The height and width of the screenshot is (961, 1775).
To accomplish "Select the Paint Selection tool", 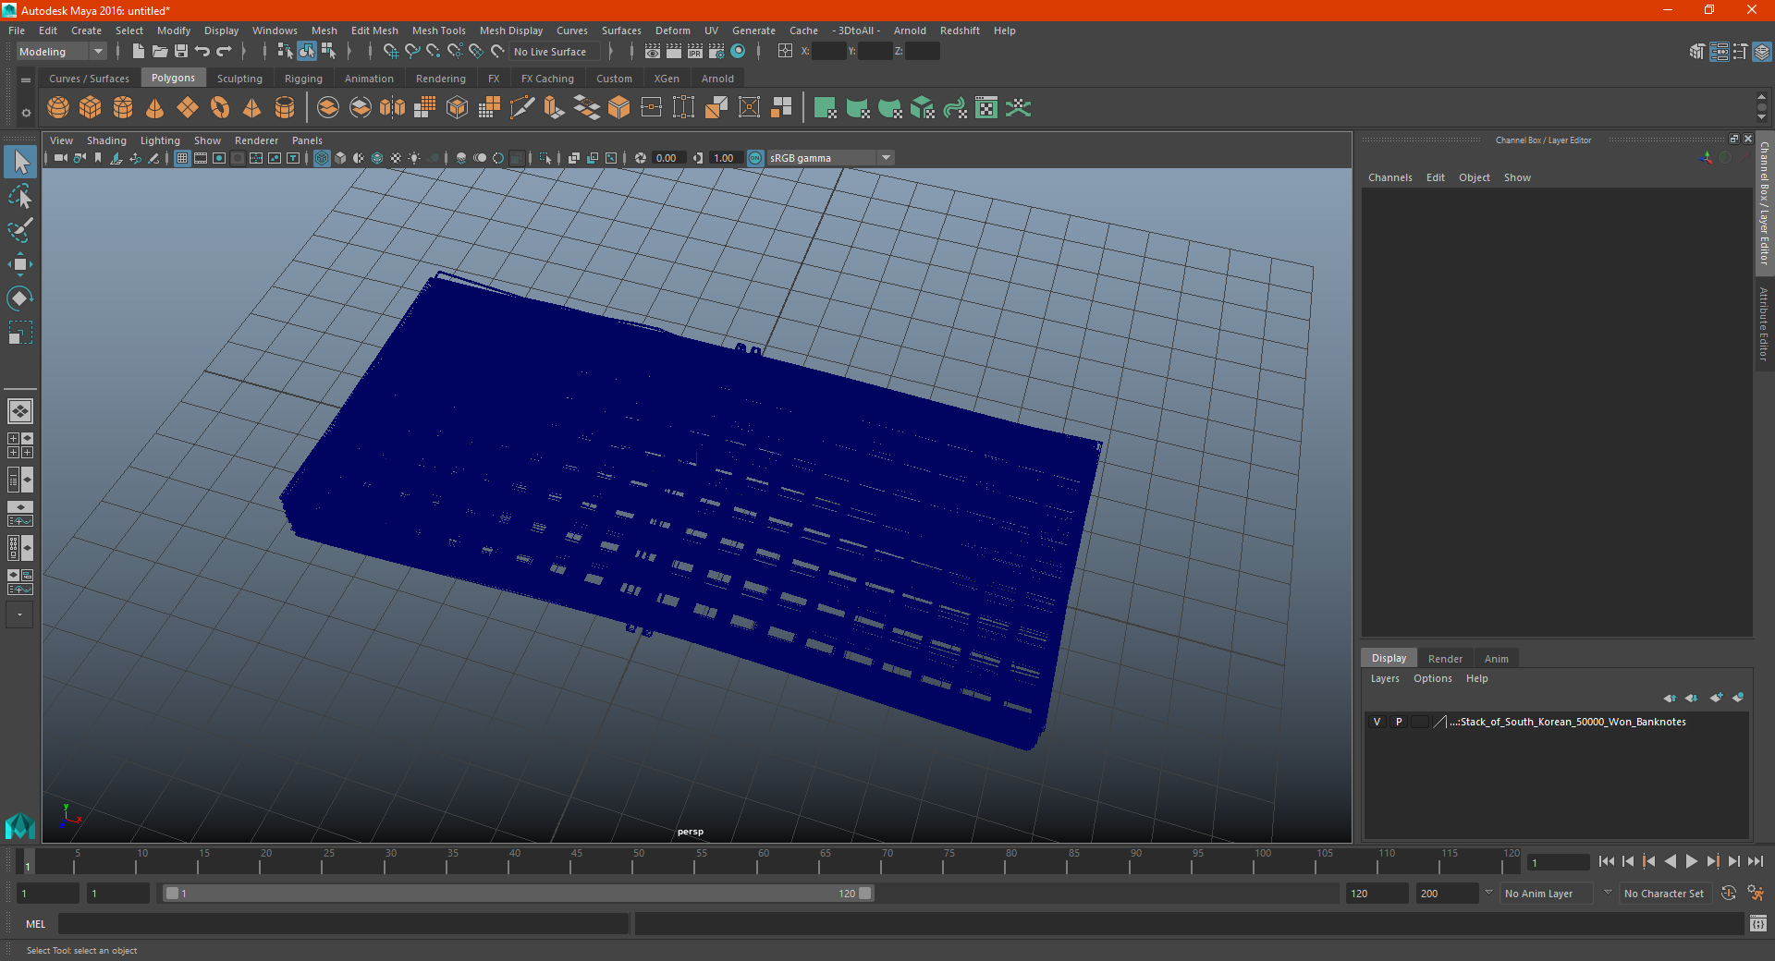I will click(19, 230).
